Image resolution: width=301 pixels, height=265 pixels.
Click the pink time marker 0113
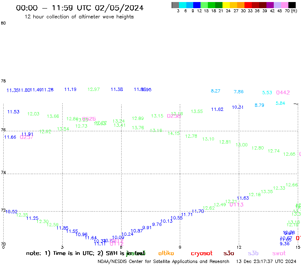[x=236, y=205]
